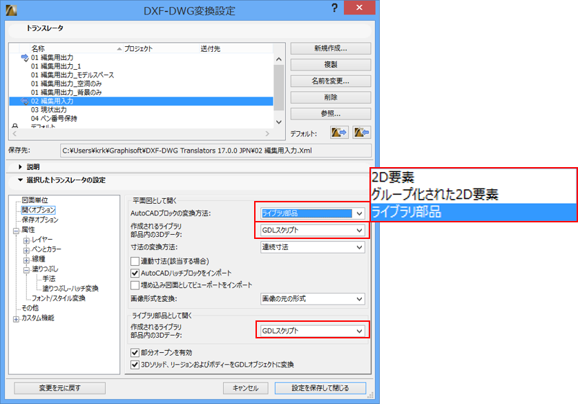Click the help question mark icon
The height and width of the screenshot is (404, 578).
(x=334, y=8)
